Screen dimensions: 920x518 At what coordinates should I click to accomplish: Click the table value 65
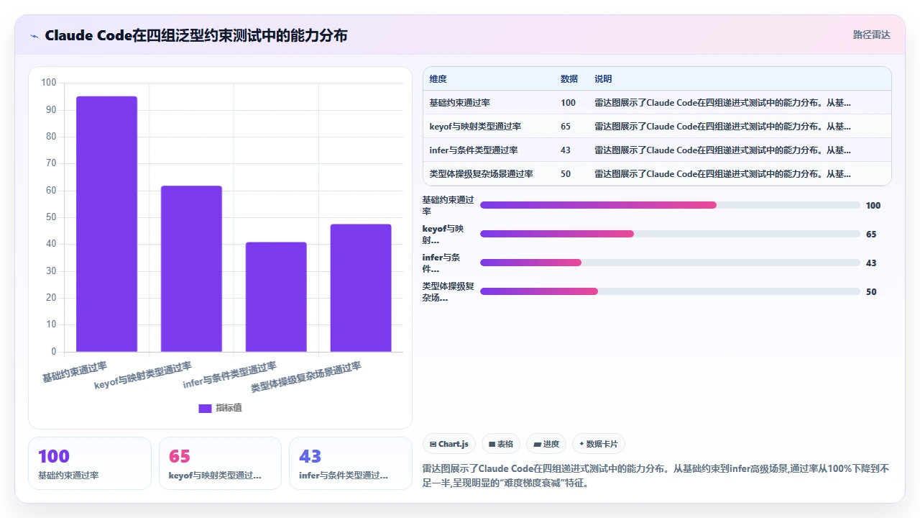[x=566, y=127]
